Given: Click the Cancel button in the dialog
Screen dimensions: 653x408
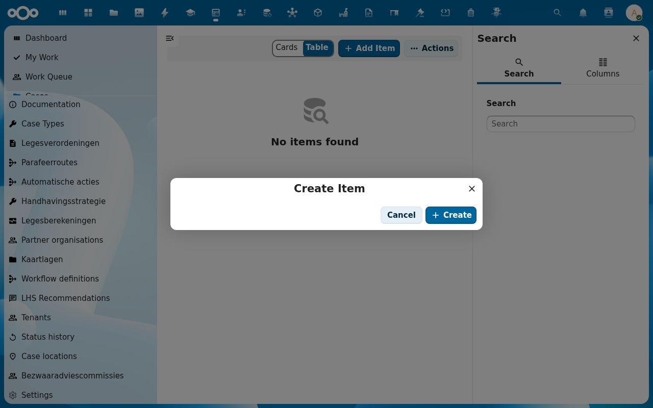Looking at the screenshot, I should (401, 215).
